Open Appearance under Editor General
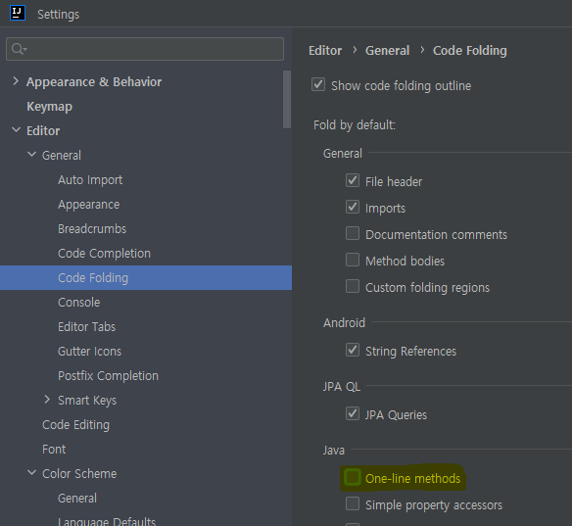Screen dimensions: 572x526 (x=89, y=205)
